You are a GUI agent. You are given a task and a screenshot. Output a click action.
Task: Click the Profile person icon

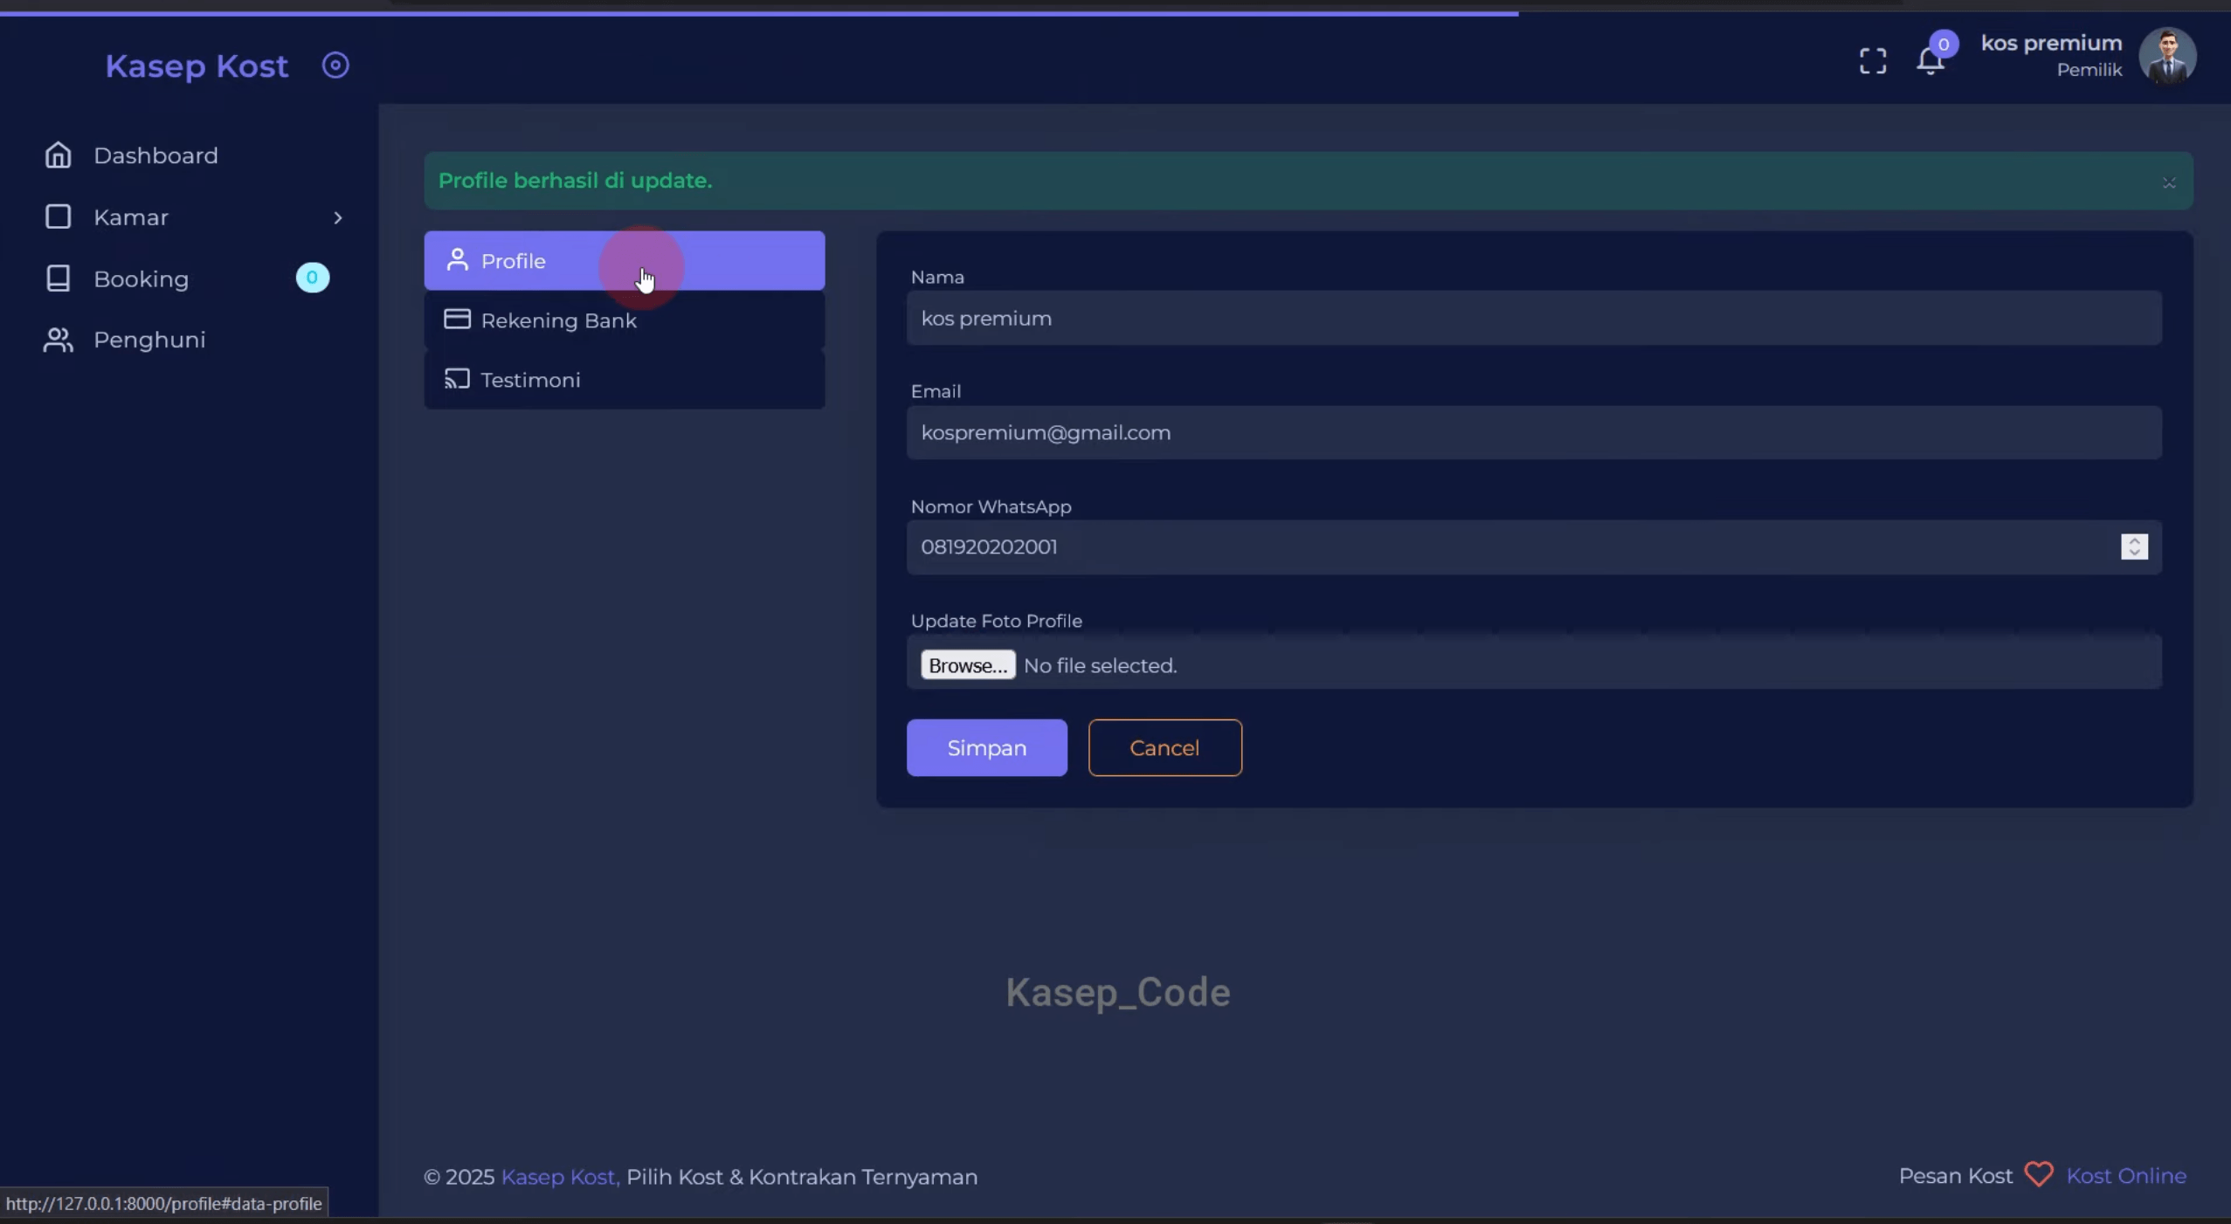click(x=458, y=259)
